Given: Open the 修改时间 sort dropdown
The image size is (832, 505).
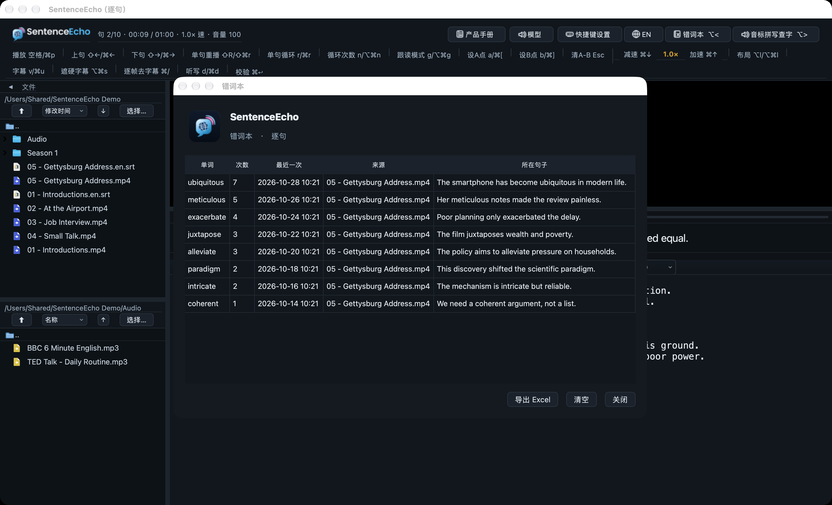Looking at the screenshot, I should 64,111.
